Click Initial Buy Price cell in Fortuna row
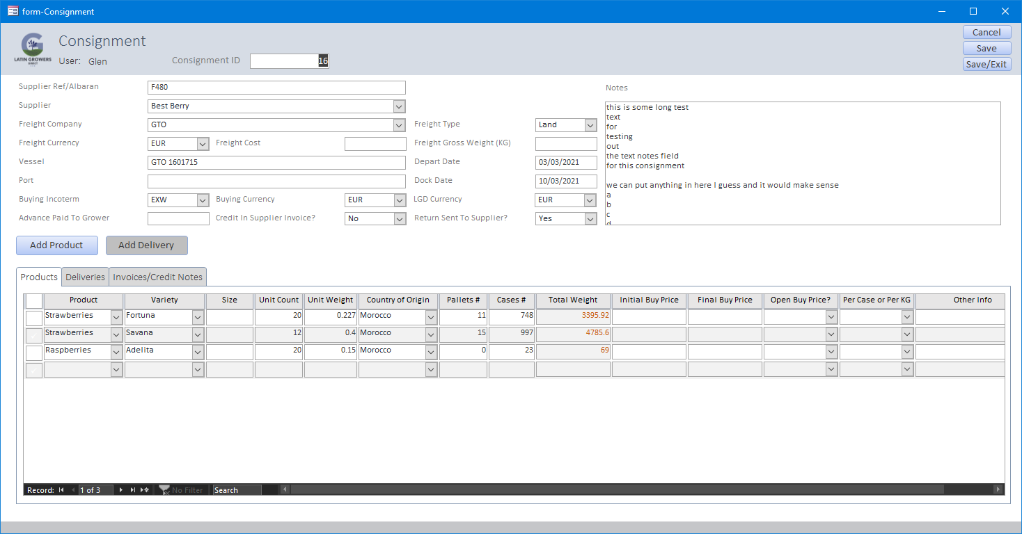The width and height of the screenshot is (1022, 534). (649, 318)
